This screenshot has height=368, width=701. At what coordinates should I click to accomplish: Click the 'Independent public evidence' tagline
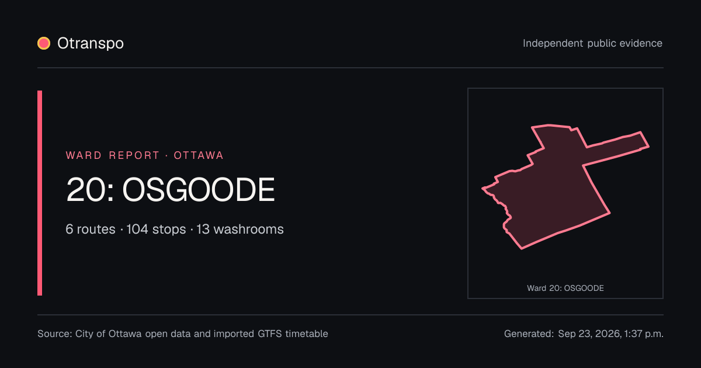(592, 43)
